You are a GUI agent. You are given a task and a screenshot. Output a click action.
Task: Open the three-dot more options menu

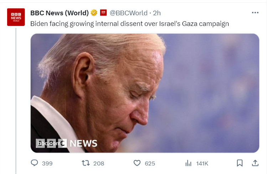coord(255,13)
